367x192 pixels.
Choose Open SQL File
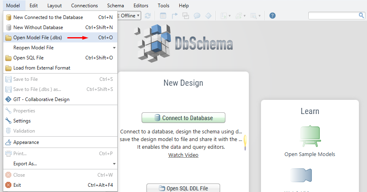click(60, 57)
